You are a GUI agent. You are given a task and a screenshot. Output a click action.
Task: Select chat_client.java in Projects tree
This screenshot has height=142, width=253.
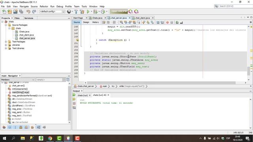click(26, 35)
